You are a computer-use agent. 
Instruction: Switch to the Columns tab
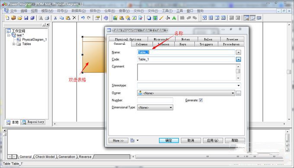[141, 44]
